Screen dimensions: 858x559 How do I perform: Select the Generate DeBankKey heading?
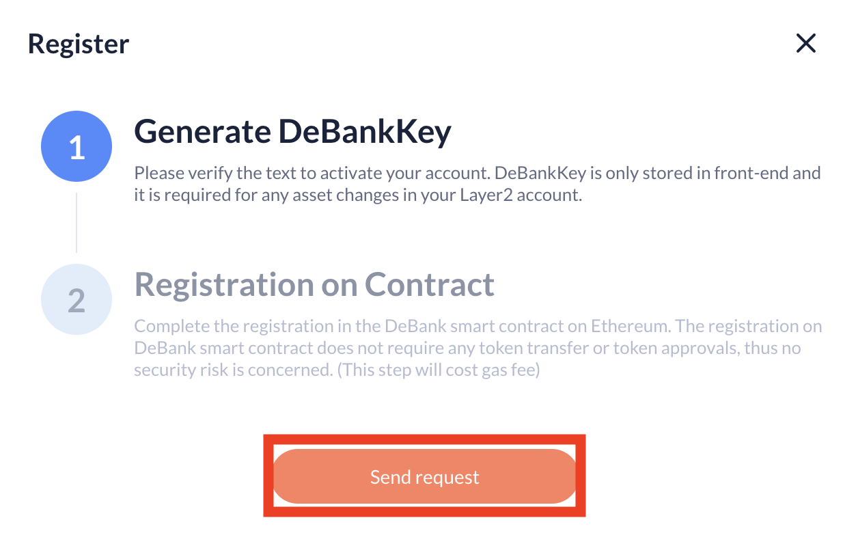[x=293, y=131]
